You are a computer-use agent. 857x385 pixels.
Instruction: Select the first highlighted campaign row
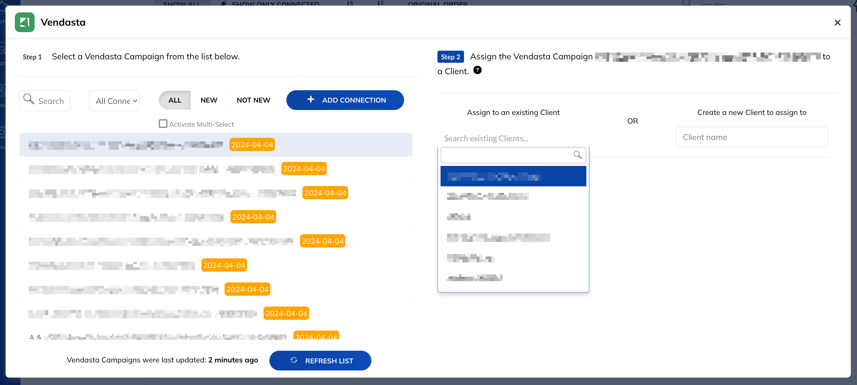(216, 145)
